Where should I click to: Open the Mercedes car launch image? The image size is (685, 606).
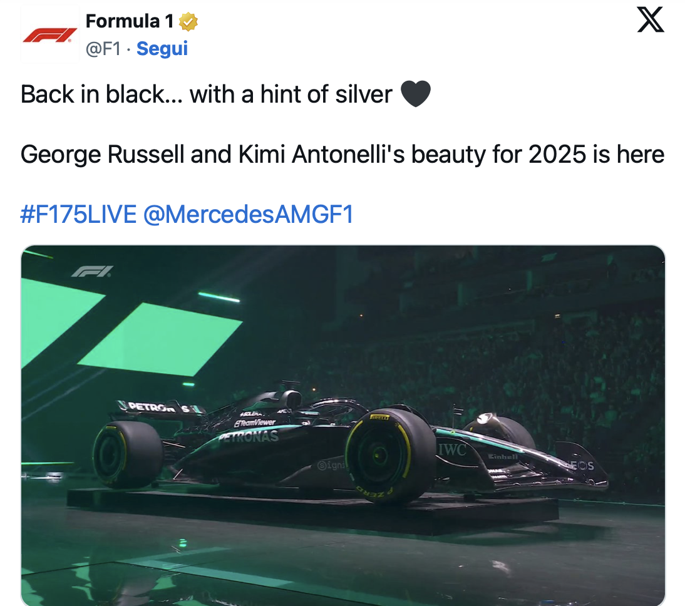point(343,425)
